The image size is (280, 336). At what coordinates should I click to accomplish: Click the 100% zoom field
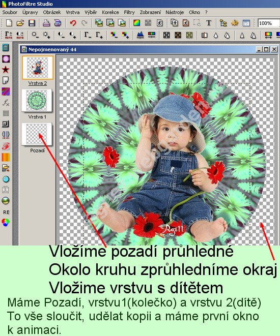[268, 23]
